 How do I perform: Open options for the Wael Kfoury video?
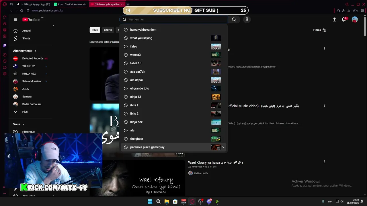pyautogui.click(x=325, y=162)
